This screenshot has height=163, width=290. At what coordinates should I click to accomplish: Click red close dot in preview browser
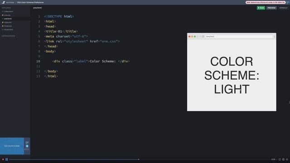pos(189,37)
